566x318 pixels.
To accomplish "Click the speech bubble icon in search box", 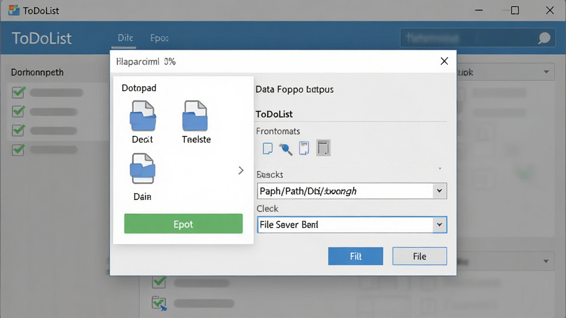I will (544, 38).
